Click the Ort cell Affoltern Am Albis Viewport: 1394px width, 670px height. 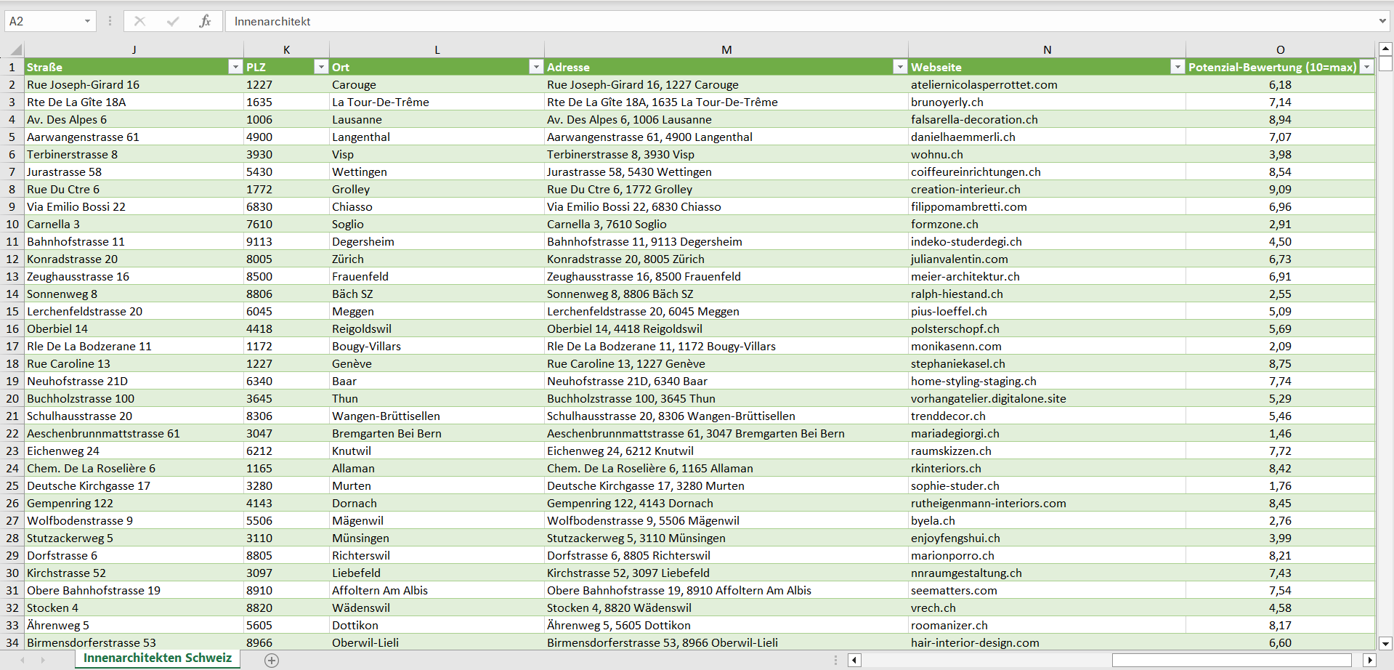437,590
